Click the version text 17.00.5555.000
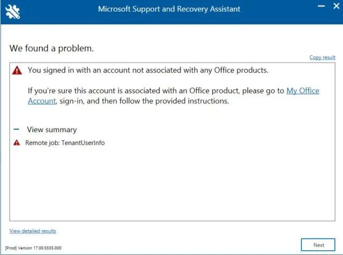This screenshot has height=255, width=343. 47,248
